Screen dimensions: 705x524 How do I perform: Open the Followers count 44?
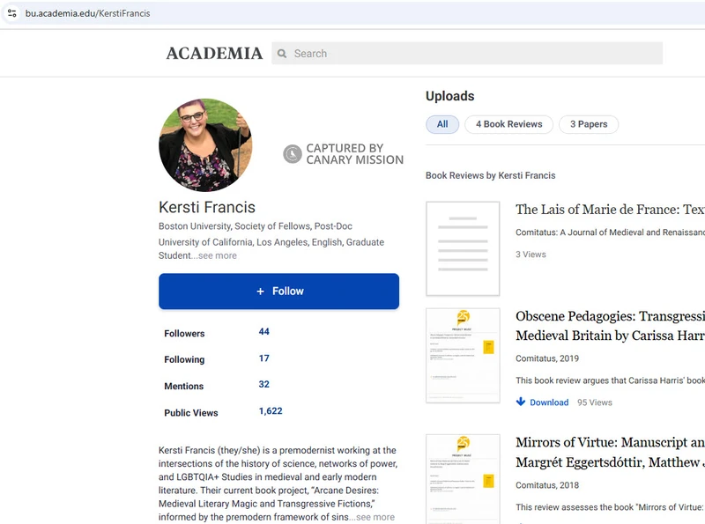[263, 332]
